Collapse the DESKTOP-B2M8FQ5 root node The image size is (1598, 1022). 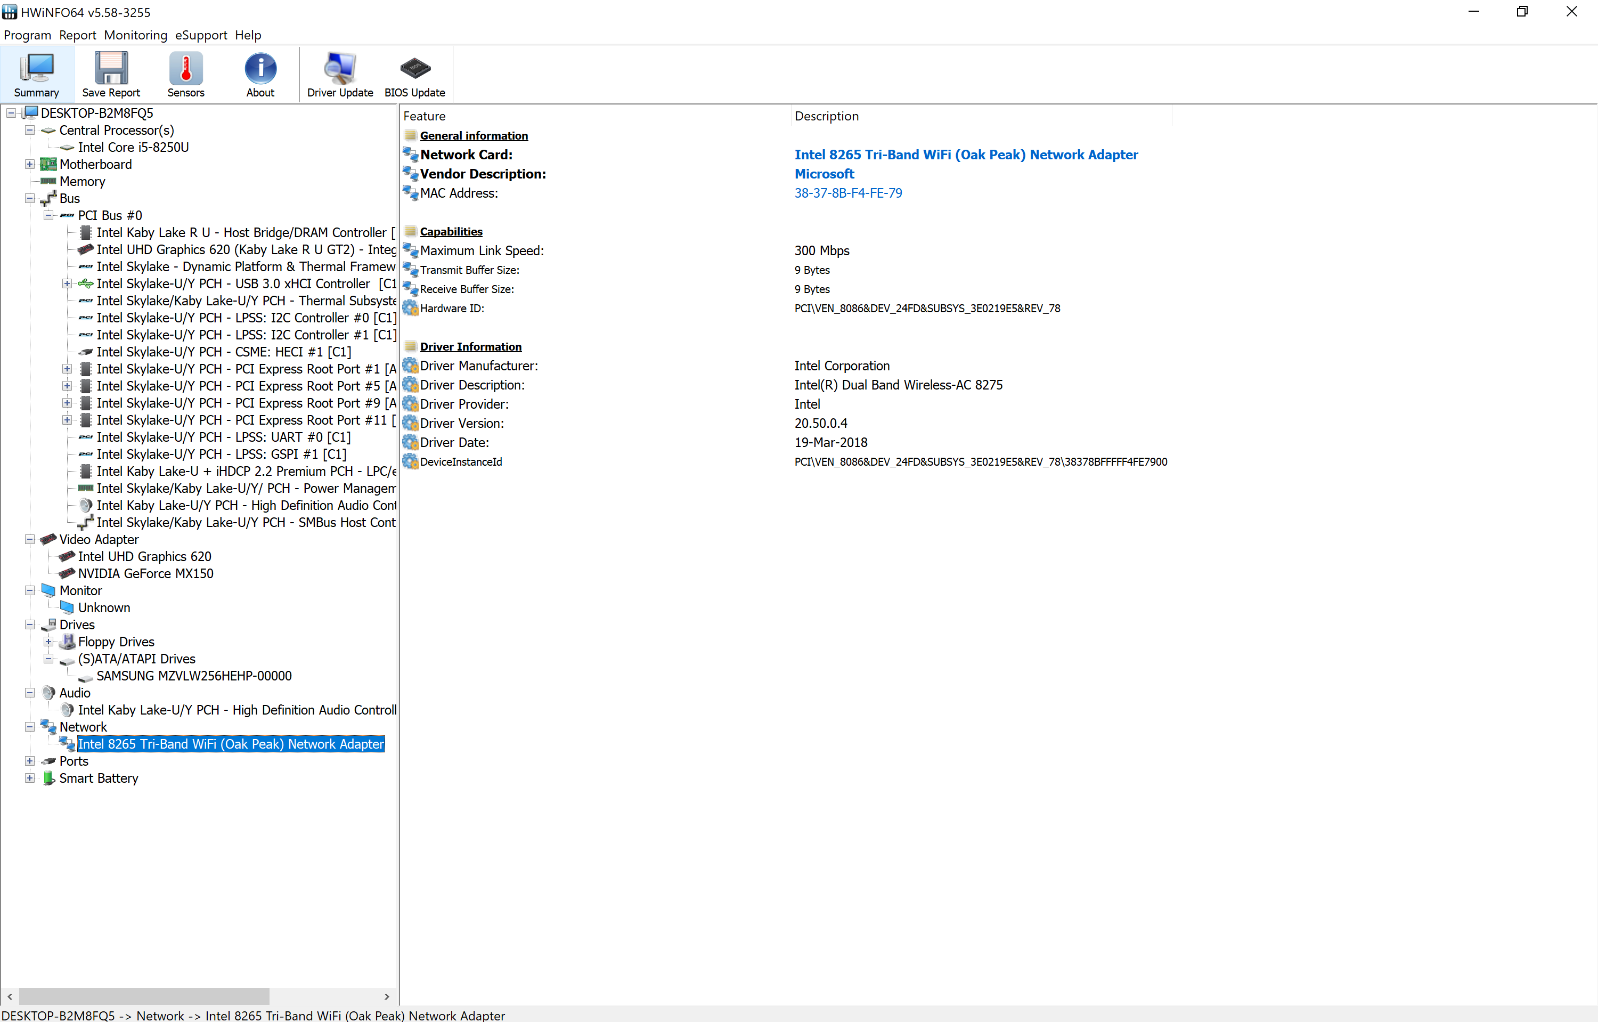(x=11, y=113)
